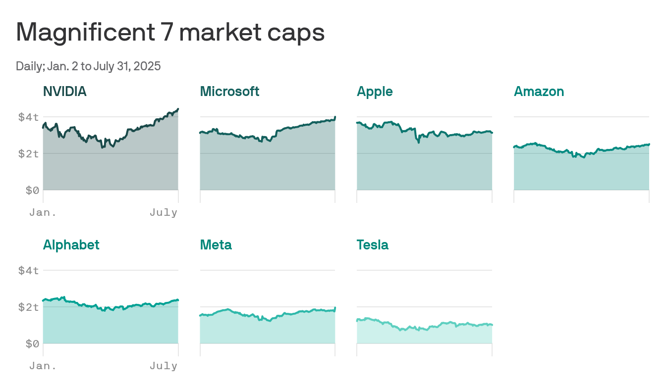Click the Amazon panel heading

tap(539, 92)
